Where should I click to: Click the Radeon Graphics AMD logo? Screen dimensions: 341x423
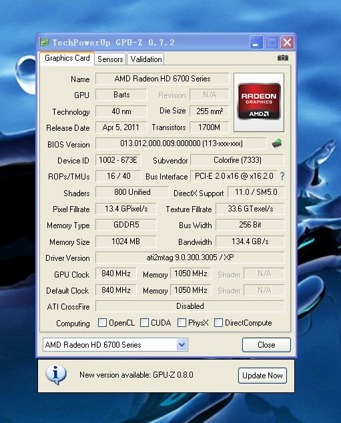(259, 101)
